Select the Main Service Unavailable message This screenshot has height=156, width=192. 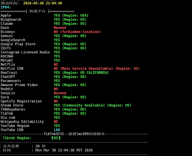pyautogui.click(x=86, y=69)
